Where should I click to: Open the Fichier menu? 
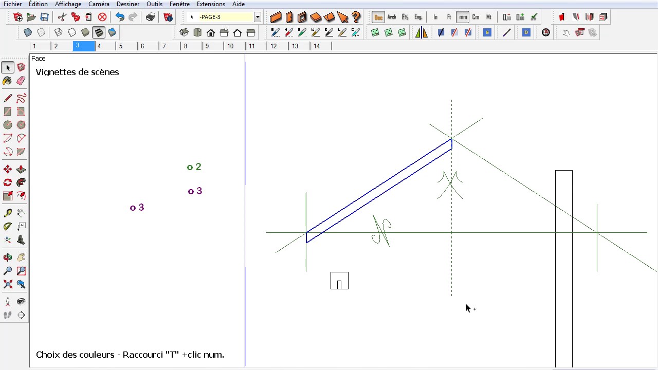tap(13, 4)
